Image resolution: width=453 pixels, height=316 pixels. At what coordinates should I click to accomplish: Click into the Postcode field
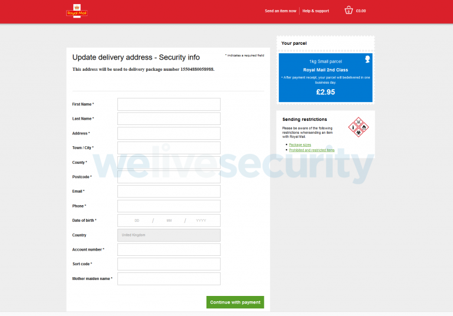click(169, 177)
